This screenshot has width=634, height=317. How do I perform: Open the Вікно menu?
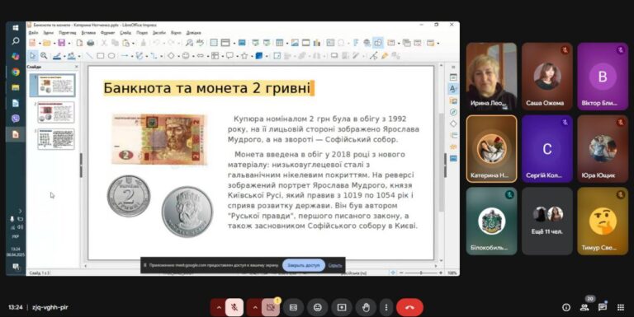pyautogui.click(x=176, y=33)
